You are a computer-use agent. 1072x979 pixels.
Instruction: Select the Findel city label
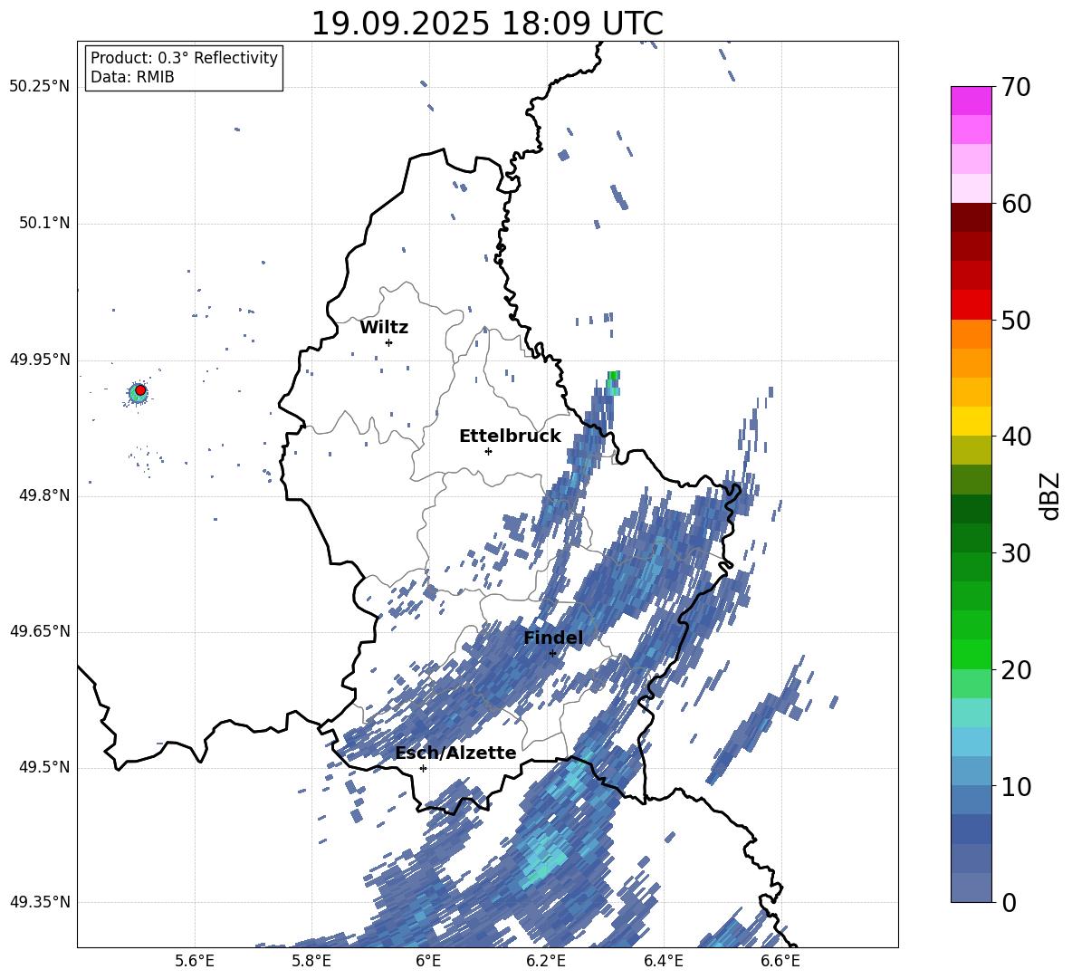(x=553, y=638)
